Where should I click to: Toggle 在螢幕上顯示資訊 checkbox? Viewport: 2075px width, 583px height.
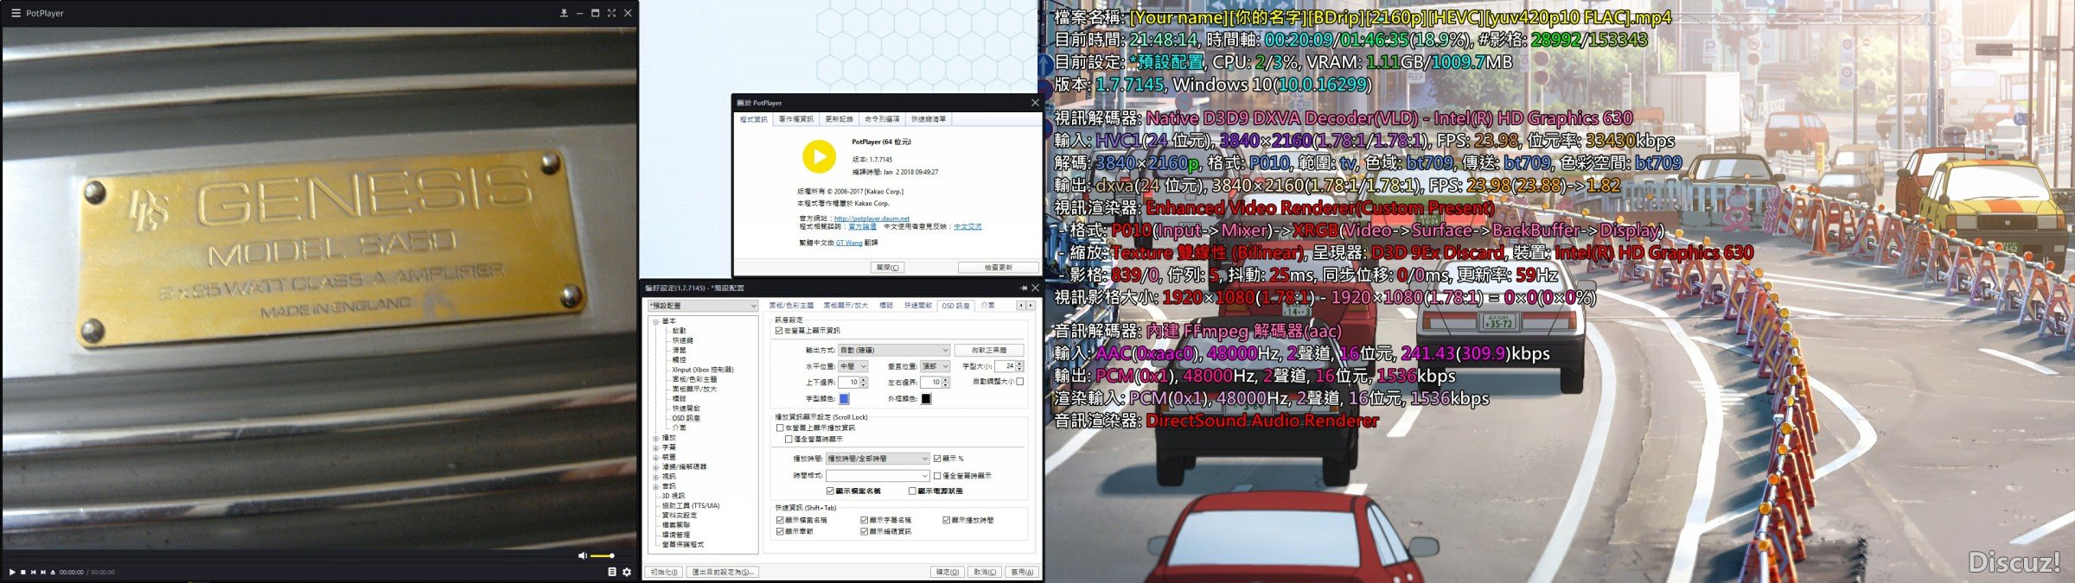[779, 331]
